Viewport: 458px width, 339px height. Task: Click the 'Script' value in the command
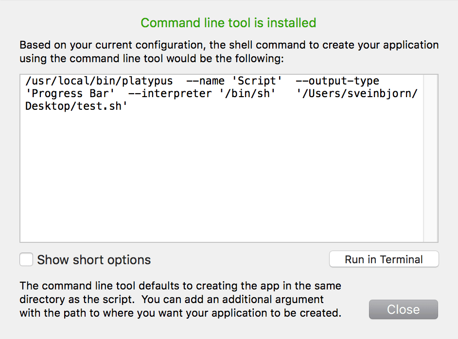click(x=257, y=81)
